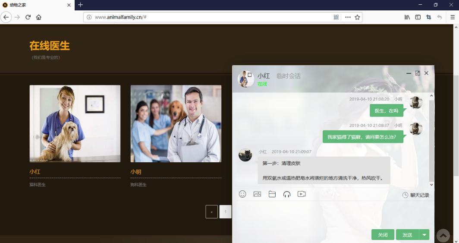Bookmark this page with the star
This screenshot has width=459, height=243.
coord(357,17)
